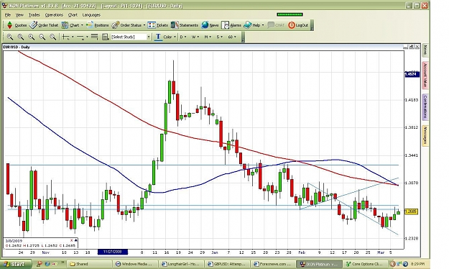Open the 60 minute timeframe dropdown
The width and height of the screenshot is (449, 269).
[x=232, y=37]
